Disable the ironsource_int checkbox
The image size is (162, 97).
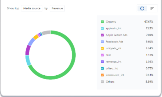102,75
